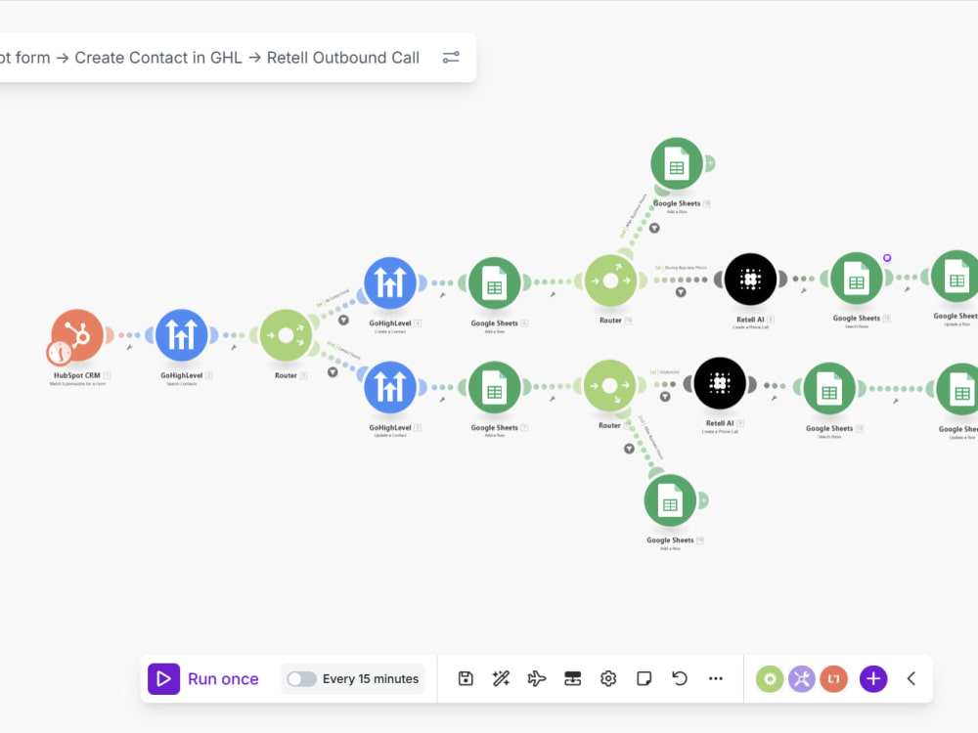The height and width of the screenshot is (733, 978).
Task: Save the scenario with the disk icon
Action: [x=466, y=679]
